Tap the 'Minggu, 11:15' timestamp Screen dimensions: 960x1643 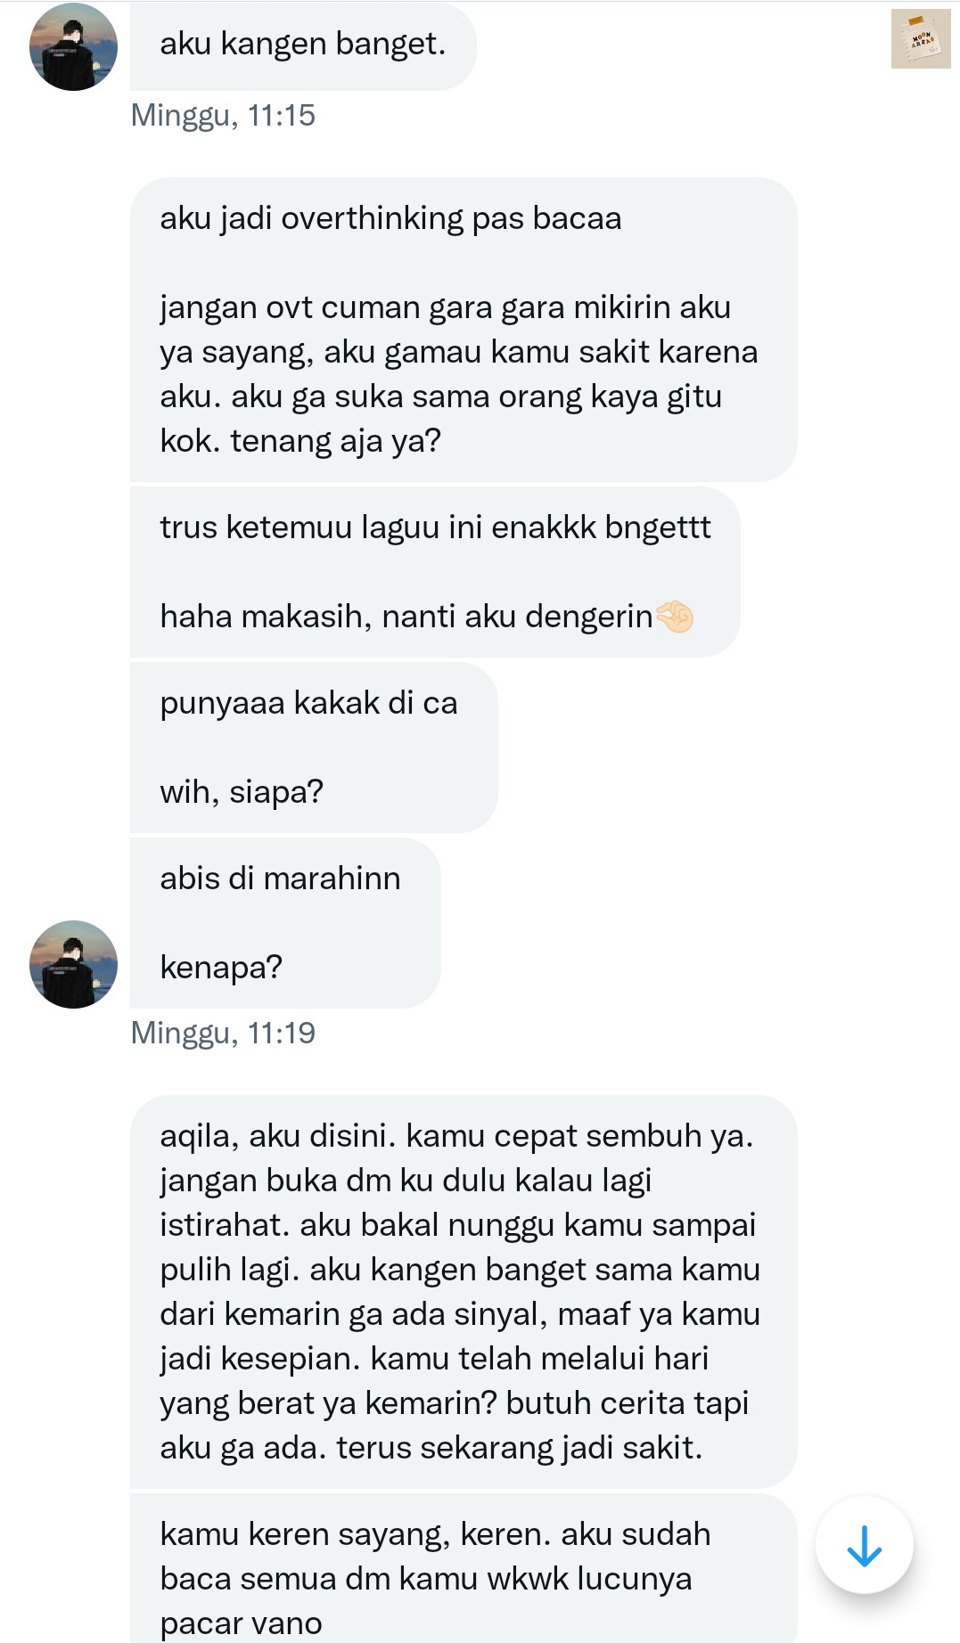pyautogui.click(x=223, y=116)
